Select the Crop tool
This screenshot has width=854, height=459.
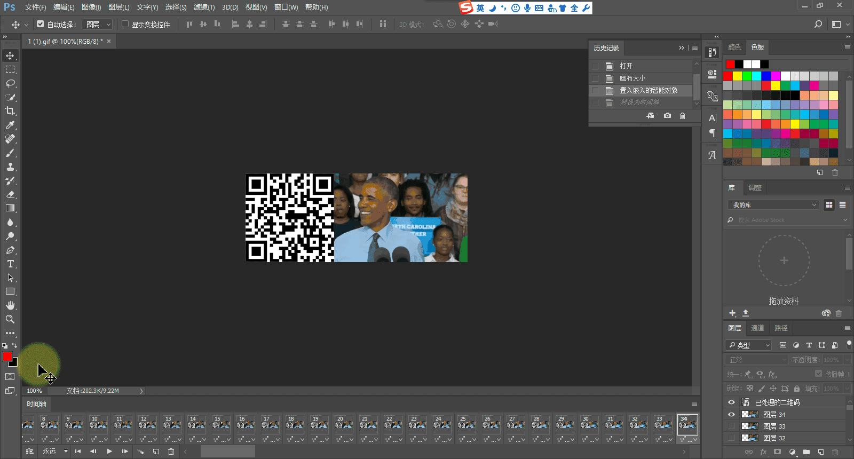[10, 111]
